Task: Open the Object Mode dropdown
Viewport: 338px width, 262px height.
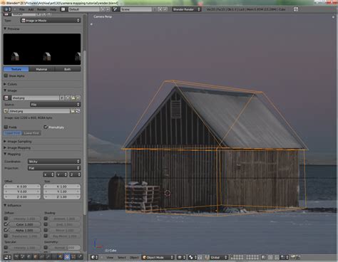Action: click(x=158, y=257)
